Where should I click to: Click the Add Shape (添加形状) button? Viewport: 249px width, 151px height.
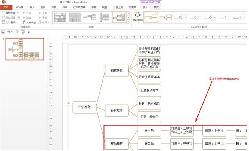pyautogui.click(x=9, y=13)
